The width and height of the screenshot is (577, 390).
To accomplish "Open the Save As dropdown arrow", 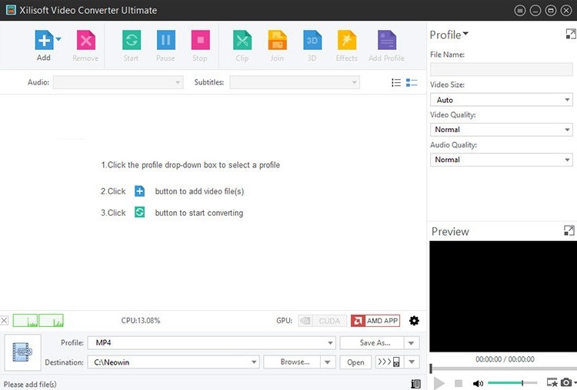I will pos(412,343).
